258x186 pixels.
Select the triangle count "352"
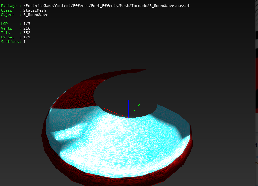point(27,33)
